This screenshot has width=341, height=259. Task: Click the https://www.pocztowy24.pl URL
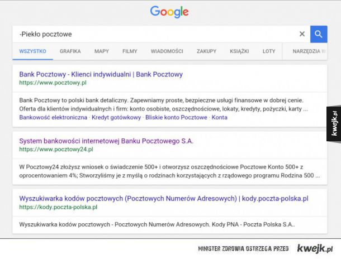pos(56,150)
